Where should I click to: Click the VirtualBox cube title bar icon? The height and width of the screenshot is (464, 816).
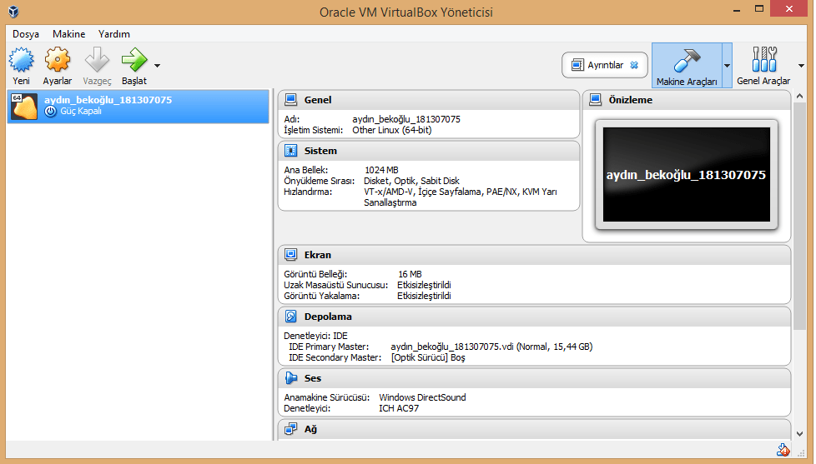click(x=13, y=12)
